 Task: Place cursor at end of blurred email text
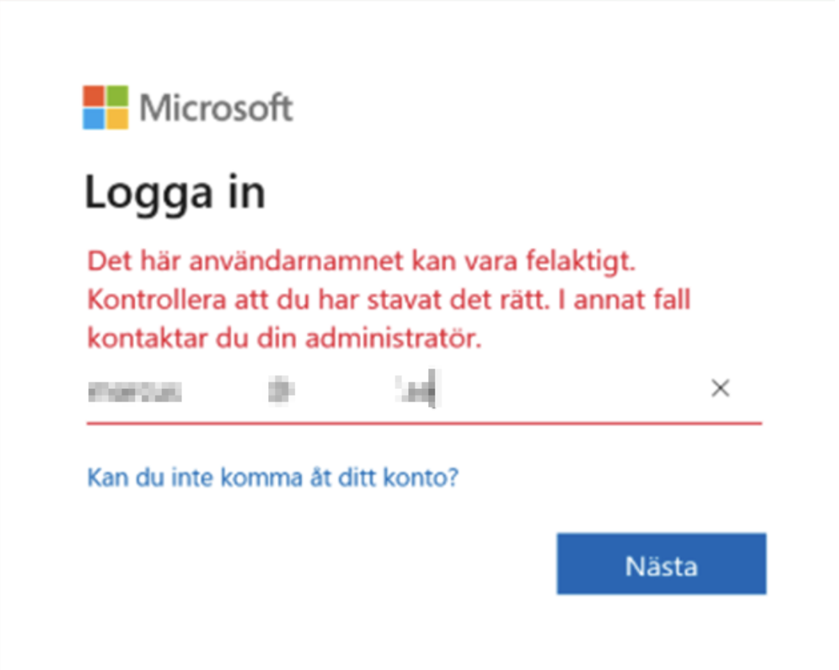click(x=436, y=390)
